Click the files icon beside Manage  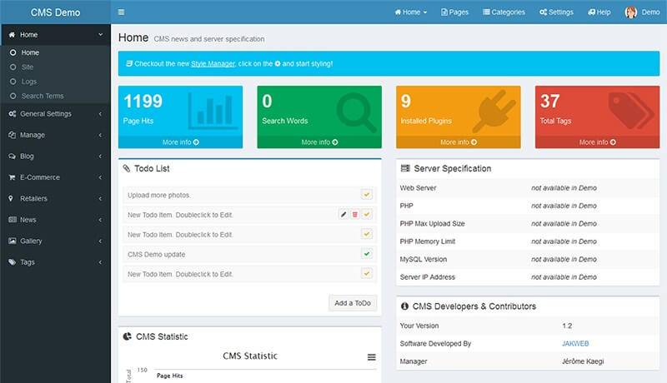click(13, 135)
